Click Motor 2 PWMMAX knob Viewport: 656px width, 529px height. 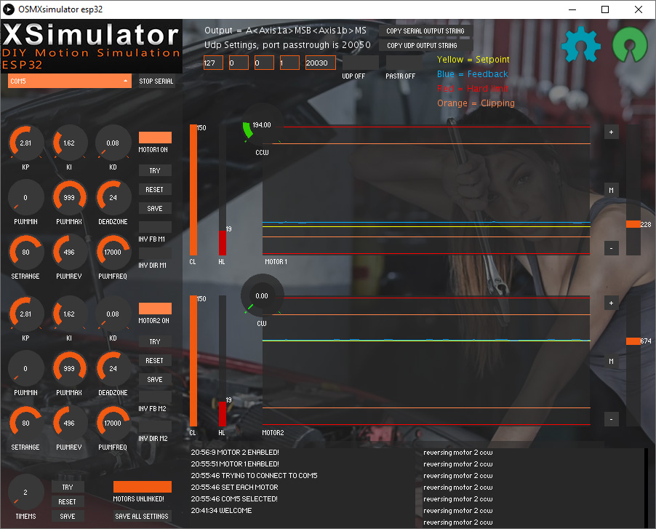click(x=69, y=368)
